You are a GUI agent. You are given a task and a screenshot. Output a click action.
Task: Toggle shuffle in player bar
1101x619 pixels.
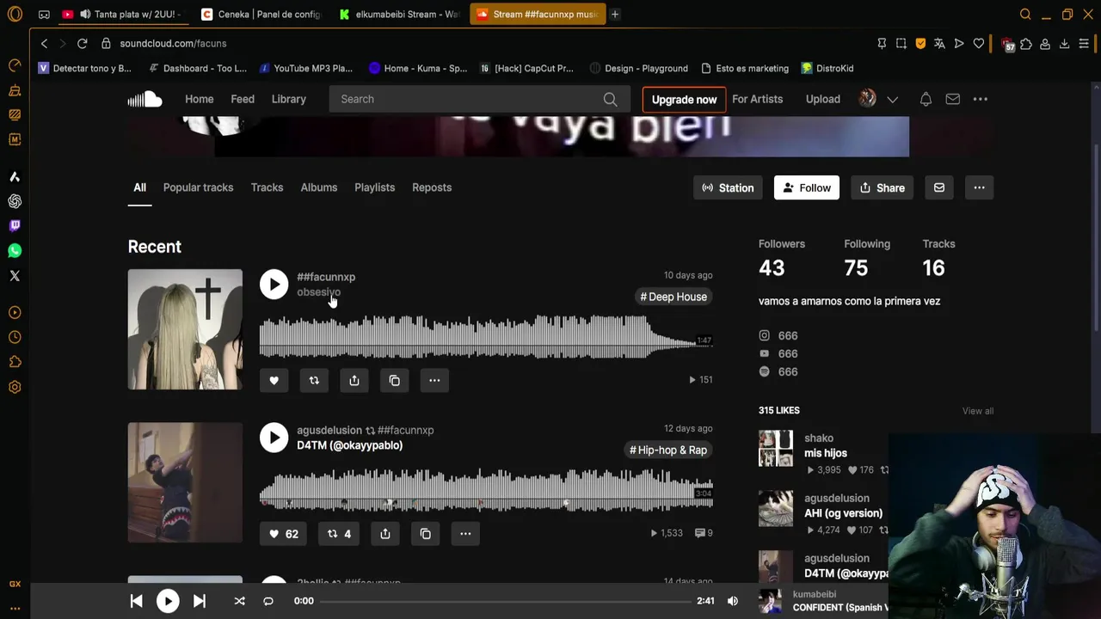[239, 601]
